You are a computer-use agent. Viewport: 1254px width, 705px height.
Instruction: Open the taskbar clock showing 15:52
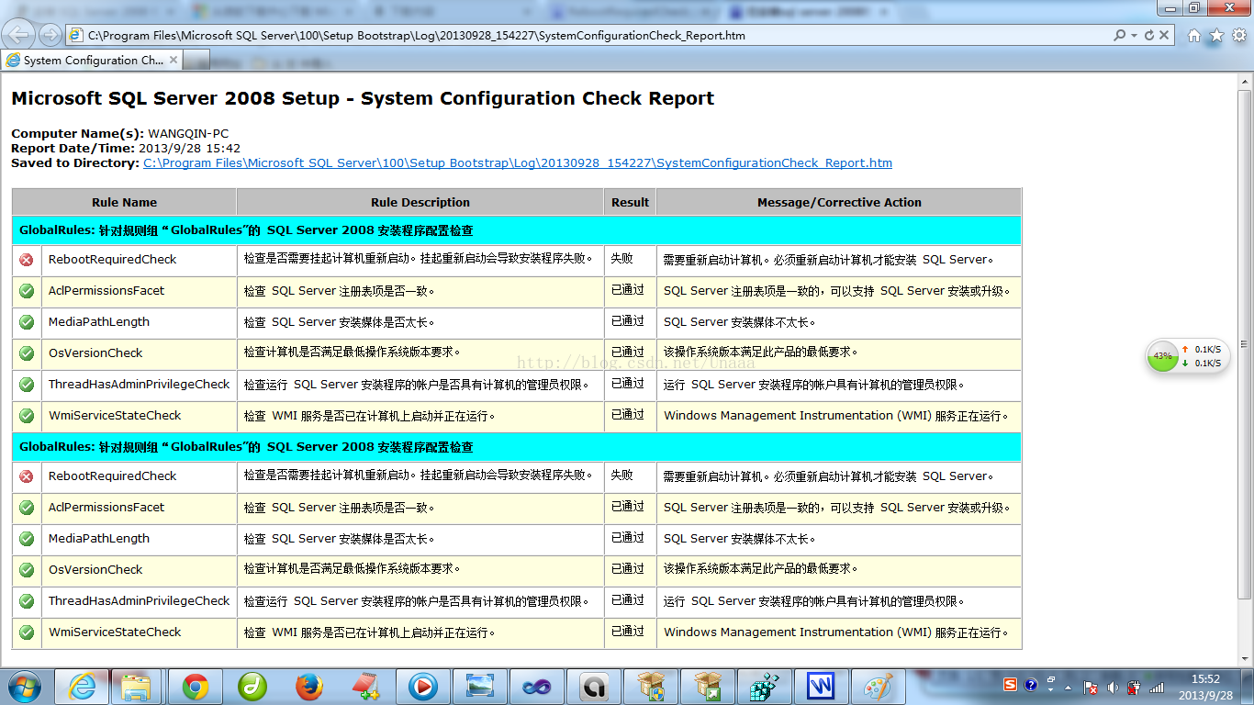1205,687
